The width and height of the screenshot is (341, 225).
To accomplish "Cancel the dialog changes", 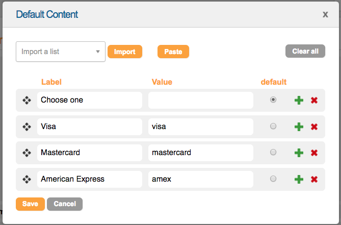I will 65,204.
